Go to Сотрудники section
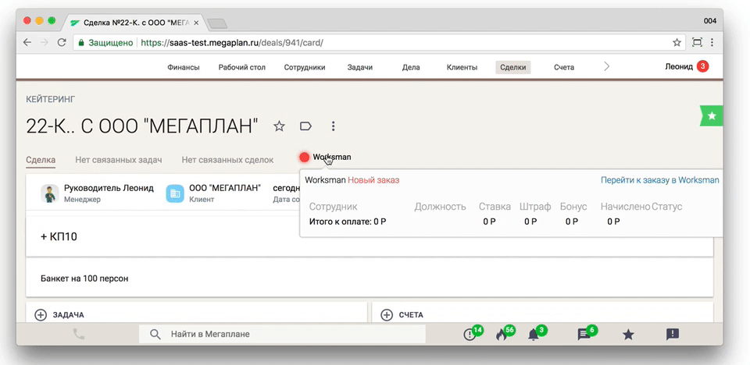 point(305,67)
